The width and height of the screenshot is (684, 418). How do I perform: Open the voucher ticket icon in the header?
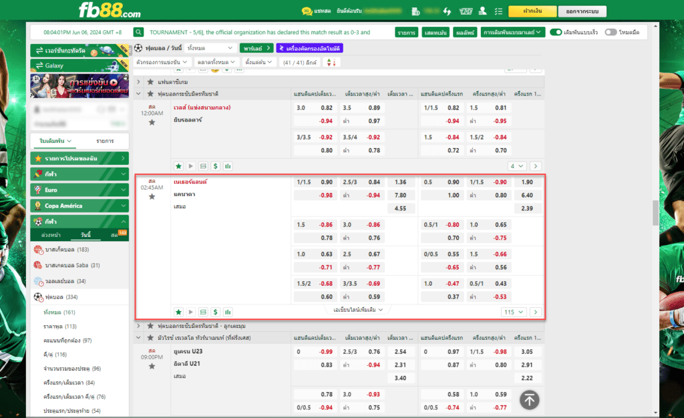coord(466,11)
